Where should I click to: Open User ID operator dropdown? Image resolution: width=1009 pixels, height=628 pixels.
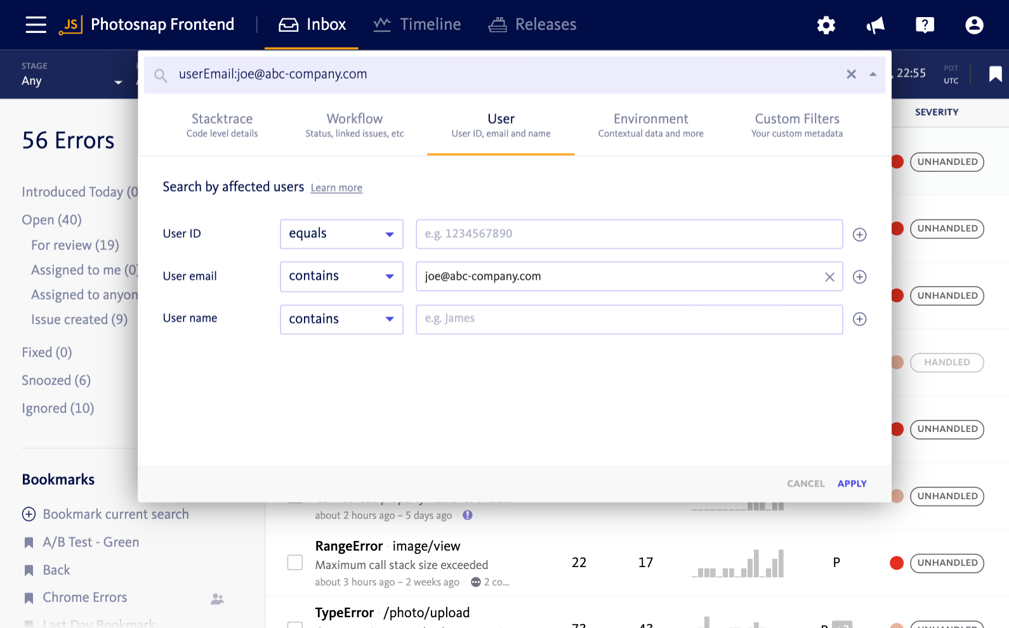(341, 234)
